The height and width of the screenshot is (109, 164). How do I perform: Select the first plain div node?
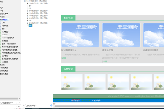[30, 6]
